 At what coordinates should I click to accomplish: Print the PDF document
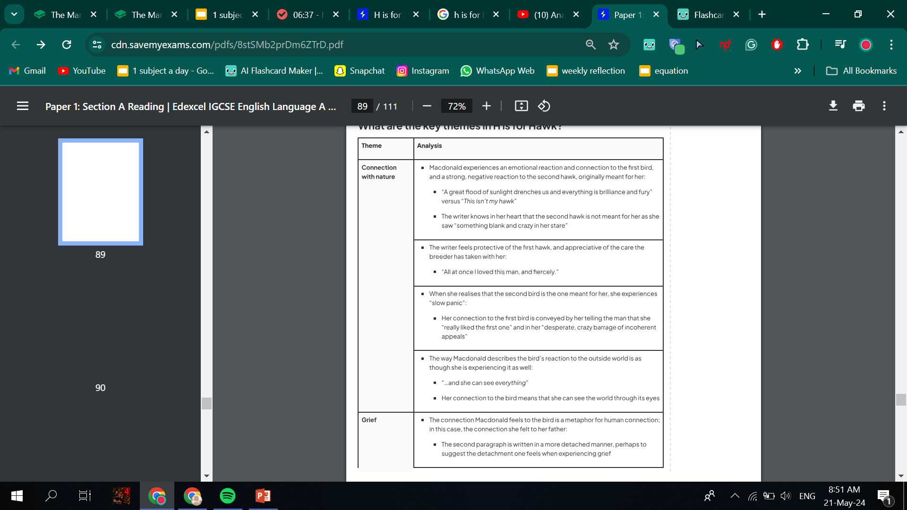tap(859, 106)
